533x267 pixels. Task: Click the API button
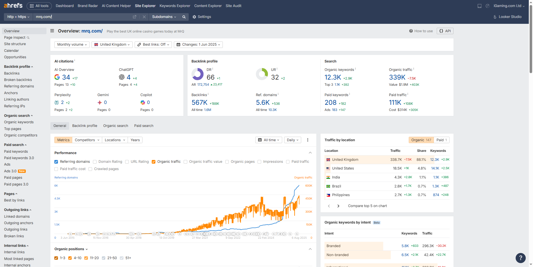coord(445,31)
